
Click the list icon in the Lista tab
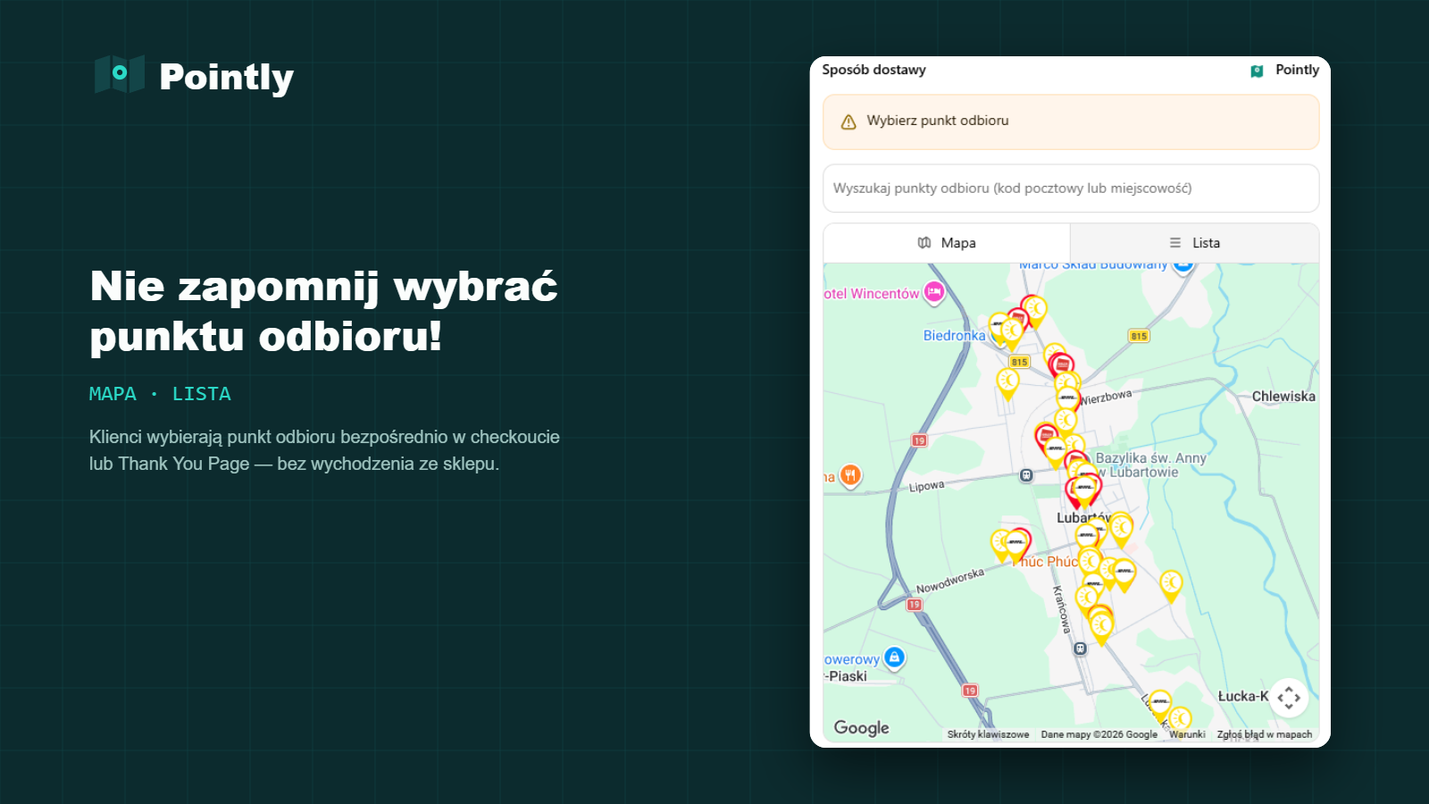[1175, 243]
